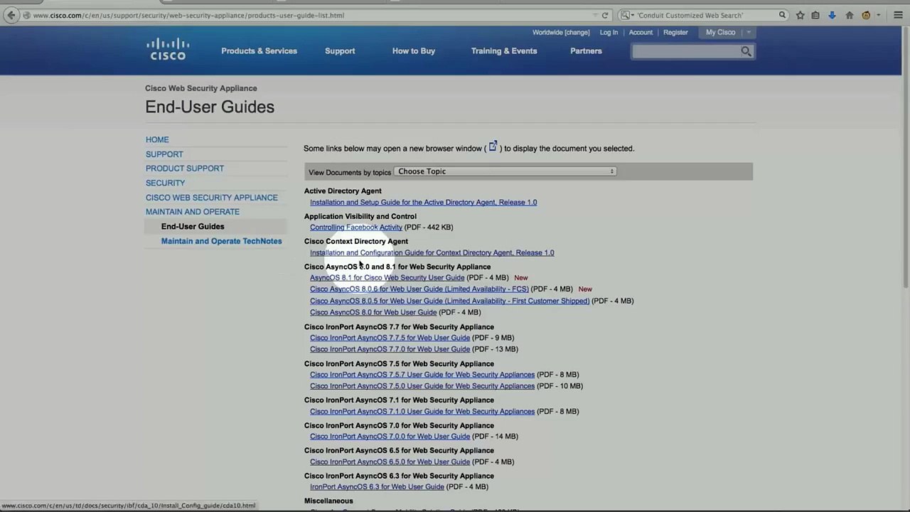Select End-User Guides in the sidebar

(193, 227)
